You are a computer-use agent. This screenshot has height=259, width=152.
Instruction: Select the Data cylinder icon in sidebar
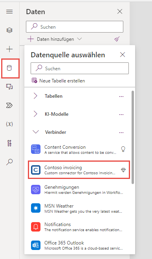pos(9,68)
